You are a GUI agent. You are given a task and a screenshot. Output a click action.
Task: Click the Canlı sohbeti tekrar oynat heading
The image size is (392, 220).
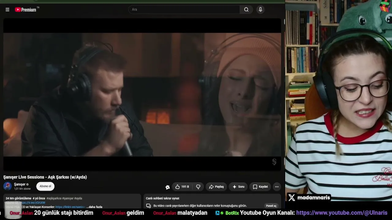pyautogui.click(x=163, y=198)
